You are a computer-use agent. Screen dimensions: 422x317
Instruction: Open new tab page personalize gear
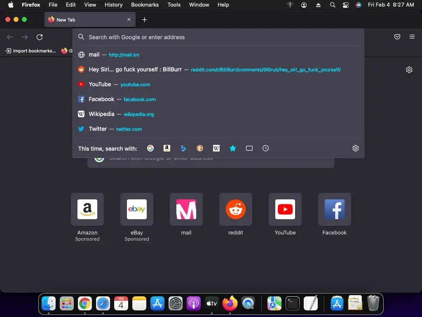(409, 70)
